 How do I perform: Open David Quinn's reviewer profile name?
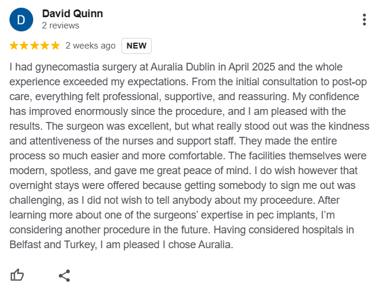[73, 14]
